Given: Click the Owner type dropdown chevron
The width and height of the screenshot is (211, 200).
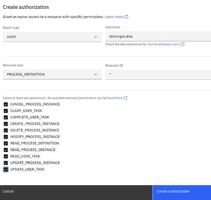Looking at the screenshot, I should [x=96, y=37].
